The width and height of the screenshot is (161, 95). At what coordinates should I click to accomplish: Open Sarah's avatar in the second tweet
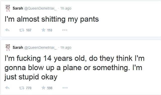8,47
